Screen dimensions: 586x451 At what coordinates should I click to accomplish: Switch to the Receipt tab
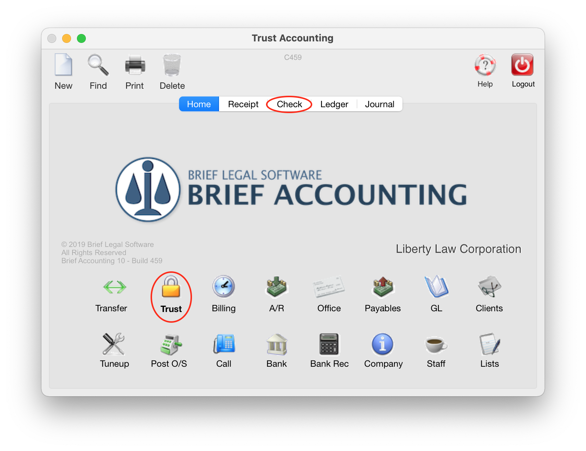(x=243, y=104)
